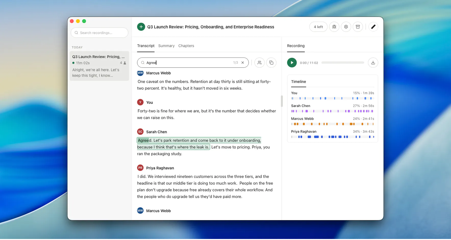
Task: Click the 24% · 2m 41s stat
Action: tap(364, 119)
